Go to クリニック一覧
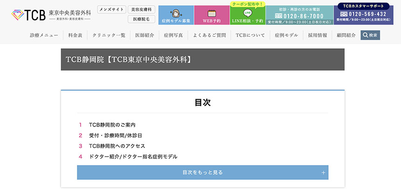The height and width of the screenshot is (192, 401). tap(109, 35)
